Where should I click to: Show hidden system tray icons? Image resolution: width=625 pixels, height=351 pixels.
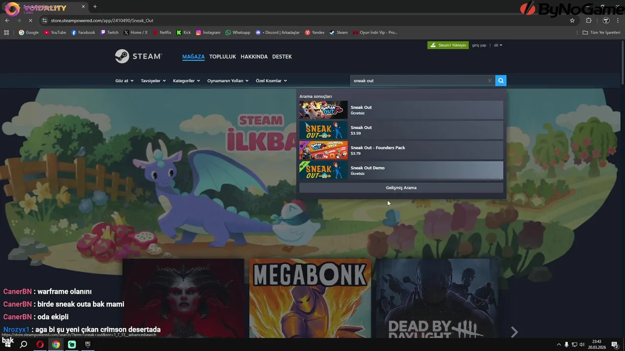coord(559,345)
